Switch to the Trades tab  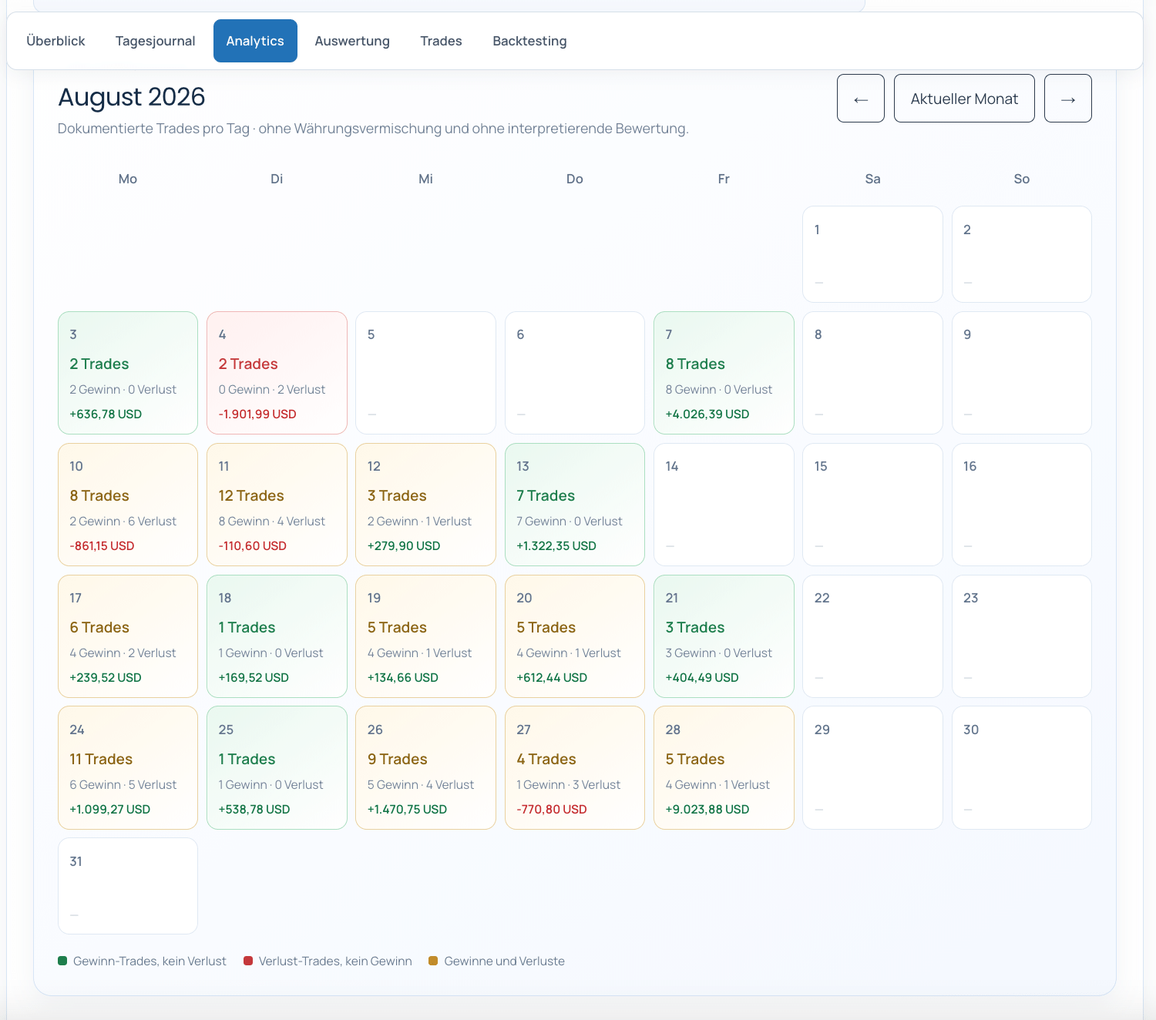pos(441,41)
